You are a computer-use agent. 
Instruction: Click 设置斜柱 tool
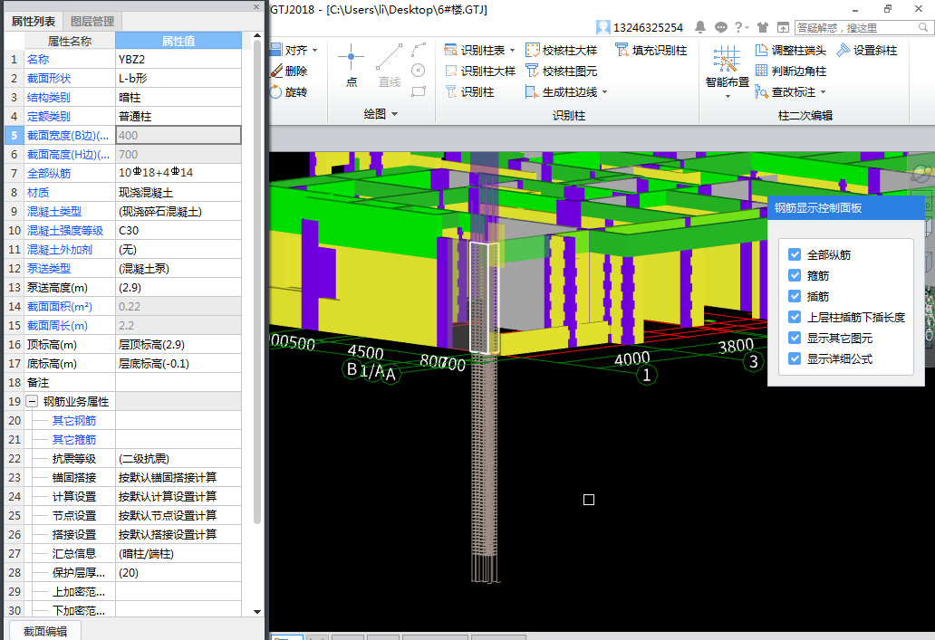(x=867, y=50)
